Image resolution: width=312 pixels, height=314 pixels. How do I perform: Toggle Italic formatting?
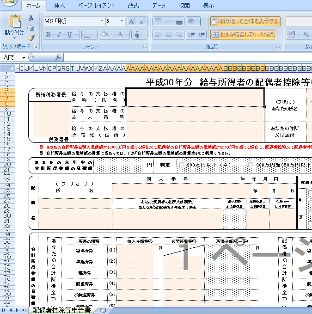click(x=59, y=35)
